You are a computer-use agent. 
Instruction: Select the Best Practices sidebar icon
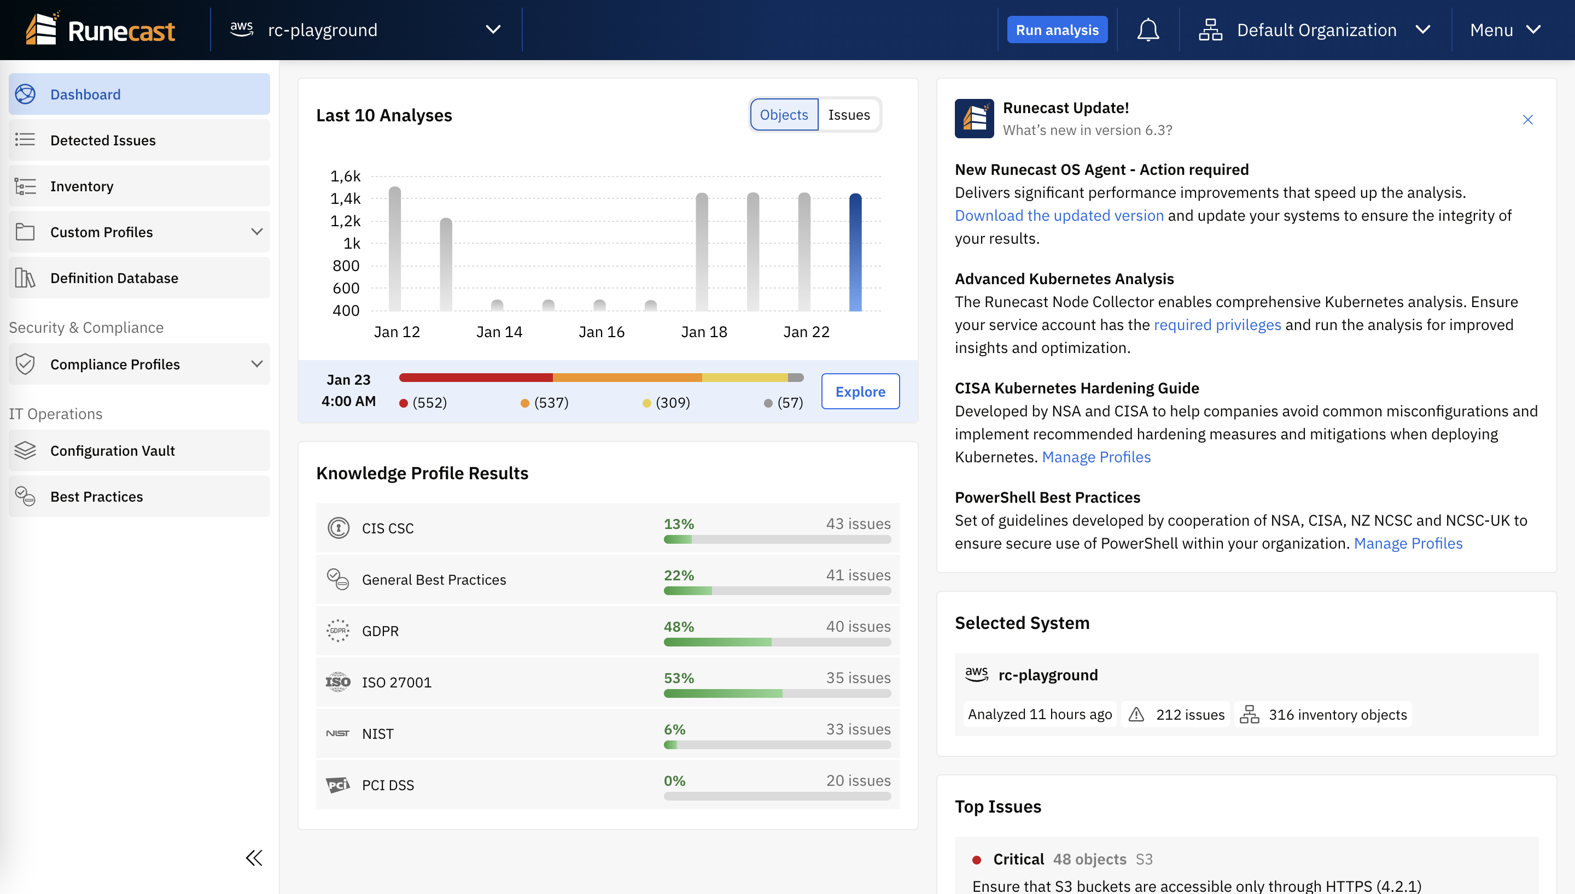point(25,496)
